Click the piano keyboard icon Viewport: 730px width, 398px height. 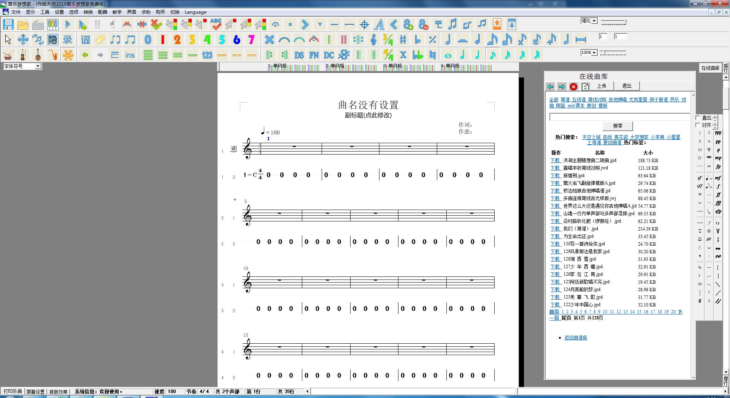(53, 25)
